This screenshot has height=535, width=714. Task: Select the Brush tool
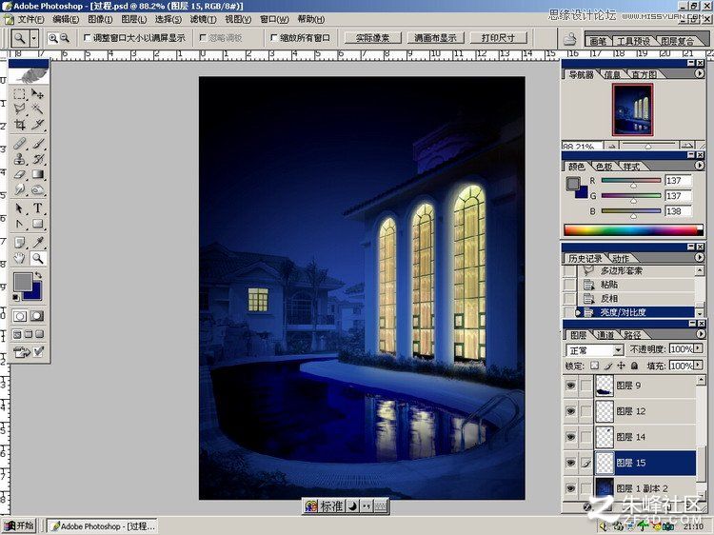click(x=38, y=144)
